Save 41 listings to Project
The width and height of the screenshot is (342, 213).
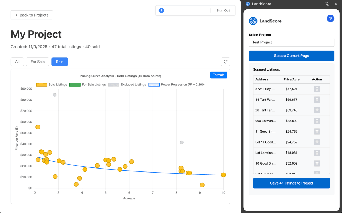tap(292, 183)
